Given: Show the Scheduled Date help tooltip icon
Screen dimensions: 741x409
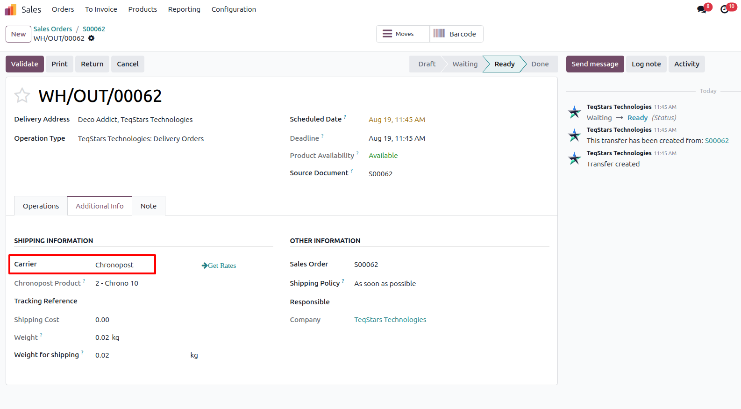Looking at the screenshot, I should (x=345, y=116).
